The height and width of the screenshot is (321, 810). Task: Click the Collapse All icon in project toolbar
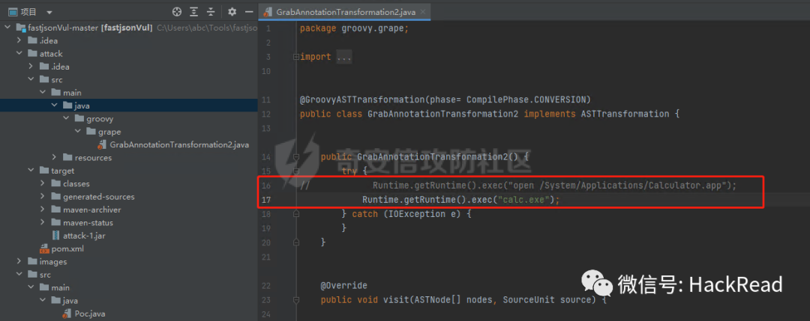tap(210, 11)
